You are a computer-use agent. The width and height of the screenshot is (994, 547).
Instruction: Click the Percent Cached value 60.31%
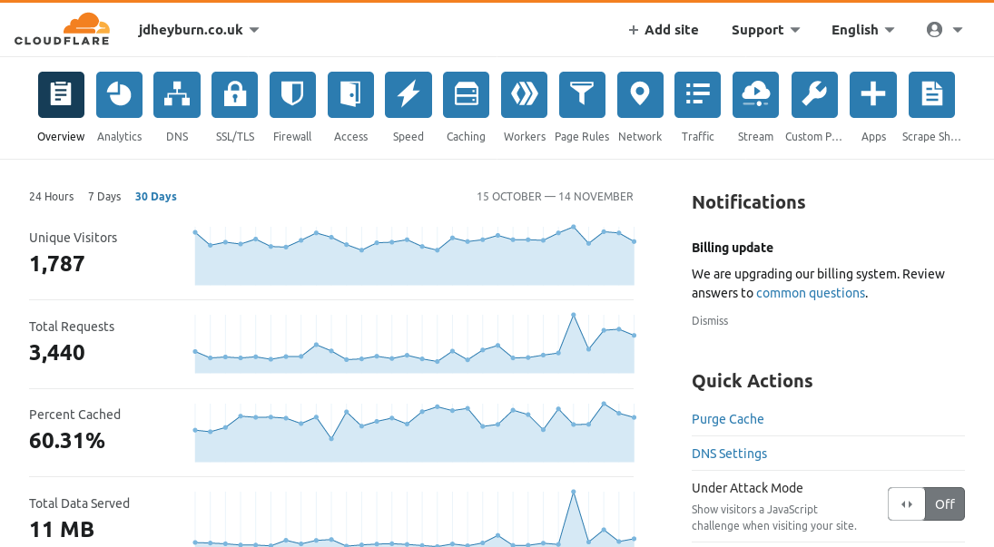pyautogui.click(x=67, y=441)
